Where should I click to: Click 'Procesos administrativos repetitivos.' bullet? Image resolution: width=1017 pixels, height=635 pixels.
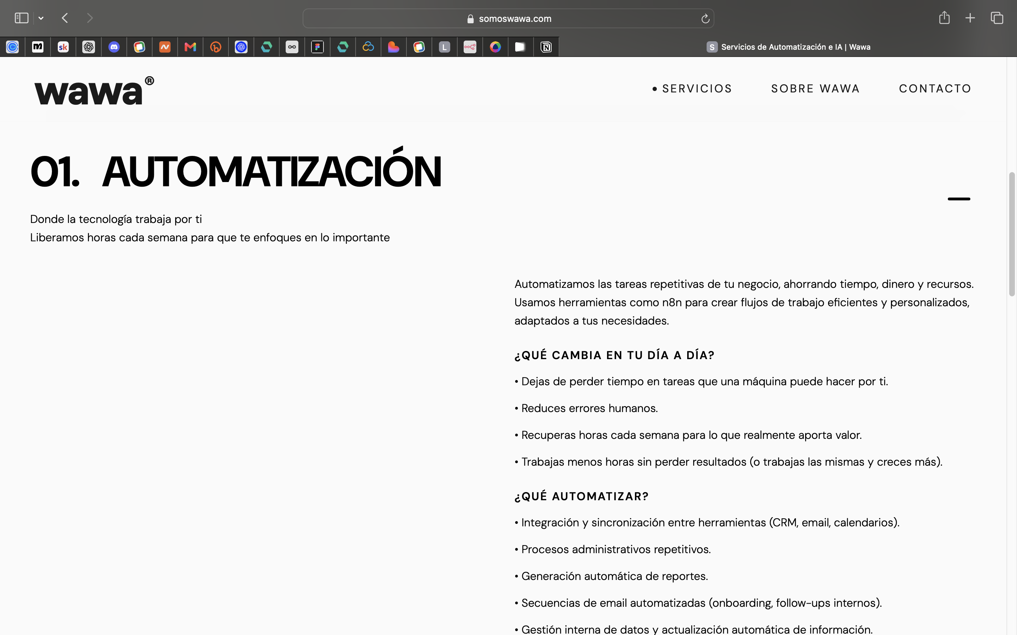pos(613,549)
